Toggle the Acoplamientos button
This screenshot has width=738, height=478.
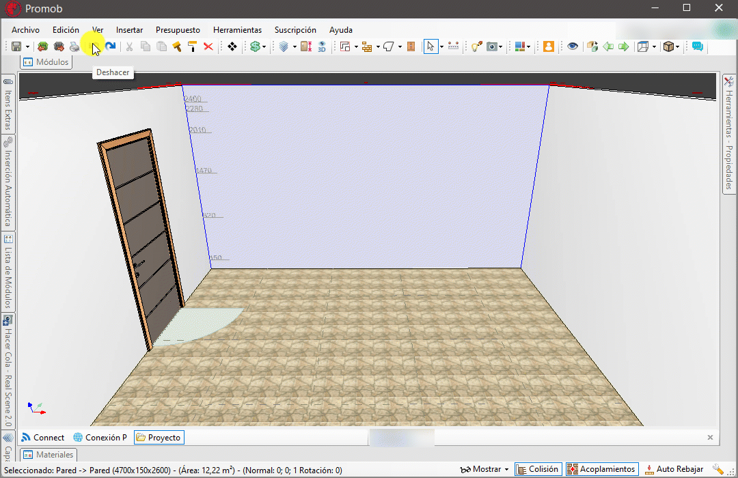coord(602,469)
